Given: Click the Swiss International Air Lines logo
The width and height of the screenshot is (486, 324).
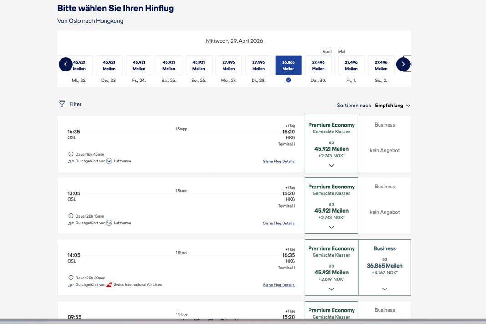Looking at the screenshot, I should [x=109, y=284].
